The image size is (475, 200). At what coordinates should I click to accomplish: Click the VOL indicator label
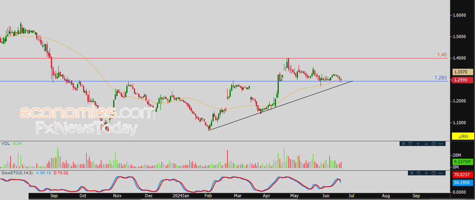(x=5, y=144)
